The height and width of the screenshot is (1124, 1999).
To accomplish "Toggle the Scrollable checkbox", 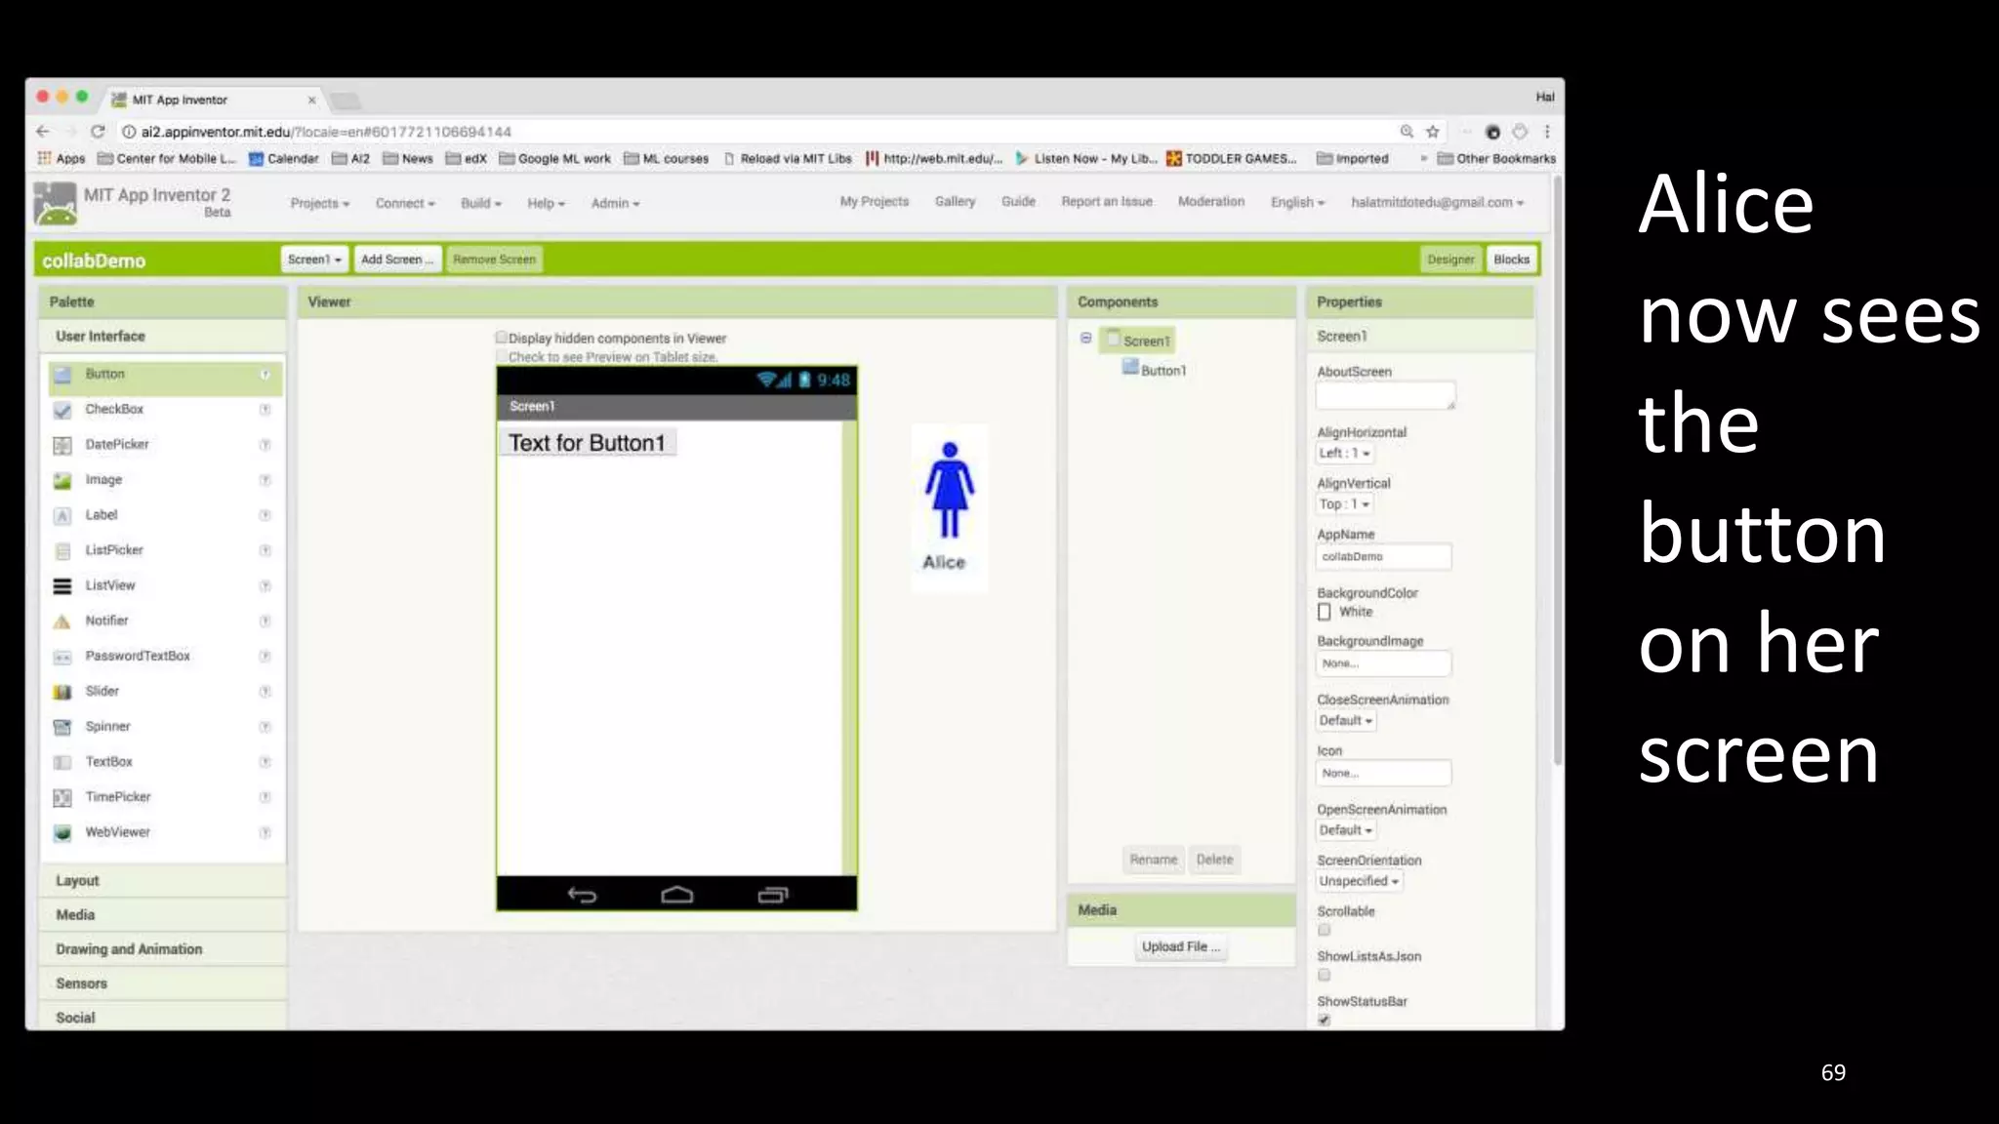I will (x=1325, y=930).
